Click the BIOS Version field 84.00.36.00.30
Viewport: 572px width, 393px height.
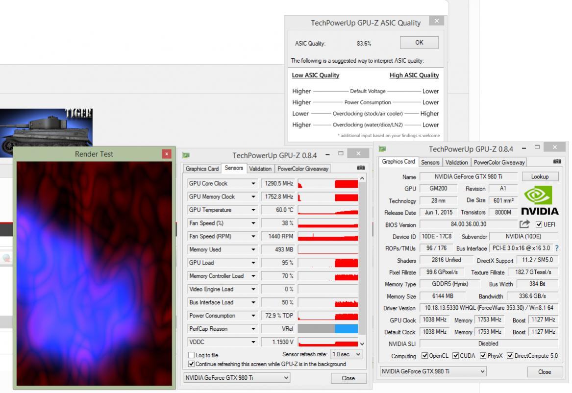(469, 224)
